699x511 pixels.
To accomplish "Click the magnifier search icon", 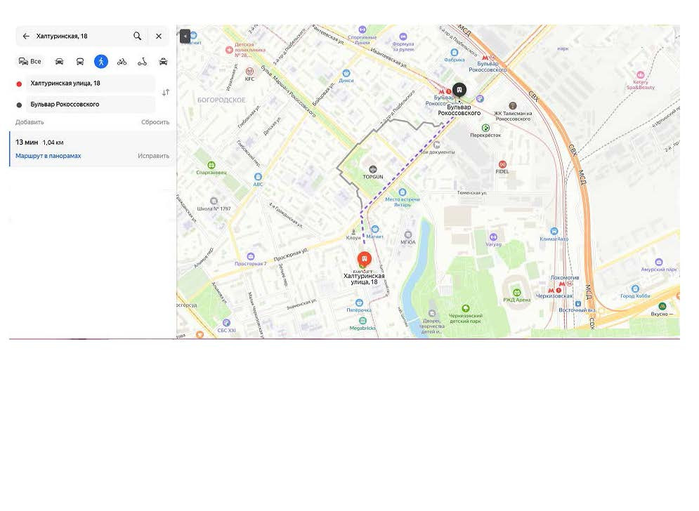I will tap(137, 36).
